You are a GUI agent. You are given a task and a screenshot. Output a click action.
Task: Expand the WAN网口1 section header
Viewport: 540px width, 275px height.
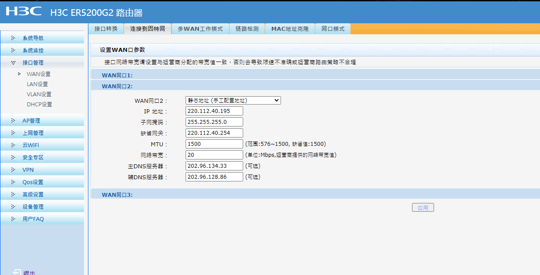[x=315, y=76]
